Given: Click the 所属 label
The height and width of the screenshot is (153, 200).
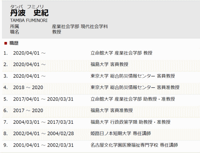Looking at the screenshot, I should (x=14, y=26).
